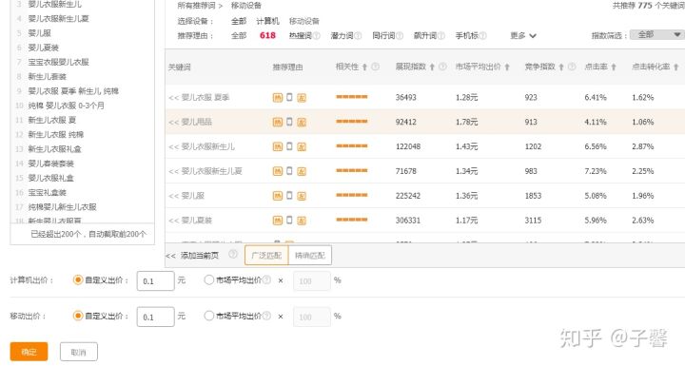This screenshot has width=685, height=366.
Task: Select 市场平均出价 radio for 计算机出价
Action: [x=208, y=279]
